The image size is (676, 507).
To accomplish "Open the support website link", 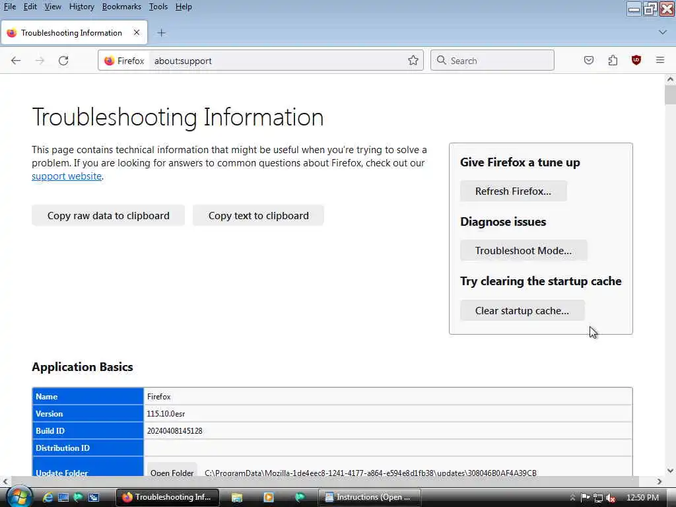I will 67,176.
